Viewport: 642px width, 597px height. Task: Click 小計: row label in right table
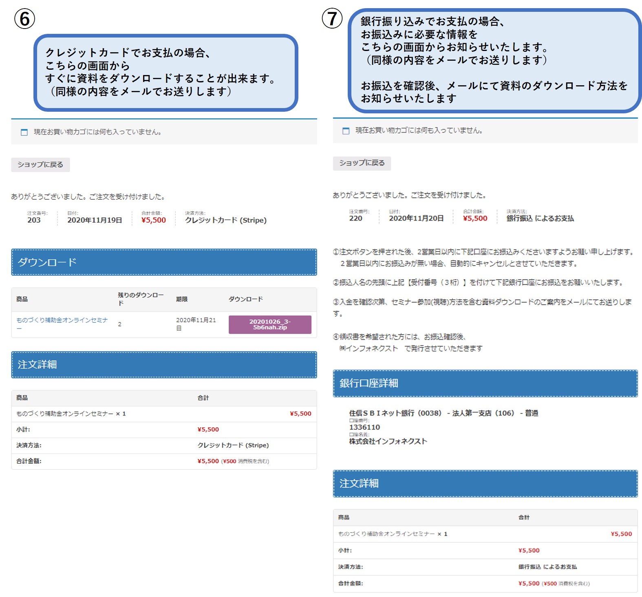(x=345, y=551)
